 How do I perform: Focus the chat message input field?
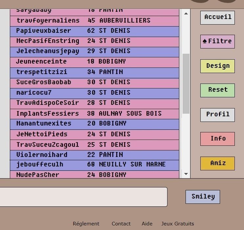coord(83,197)
